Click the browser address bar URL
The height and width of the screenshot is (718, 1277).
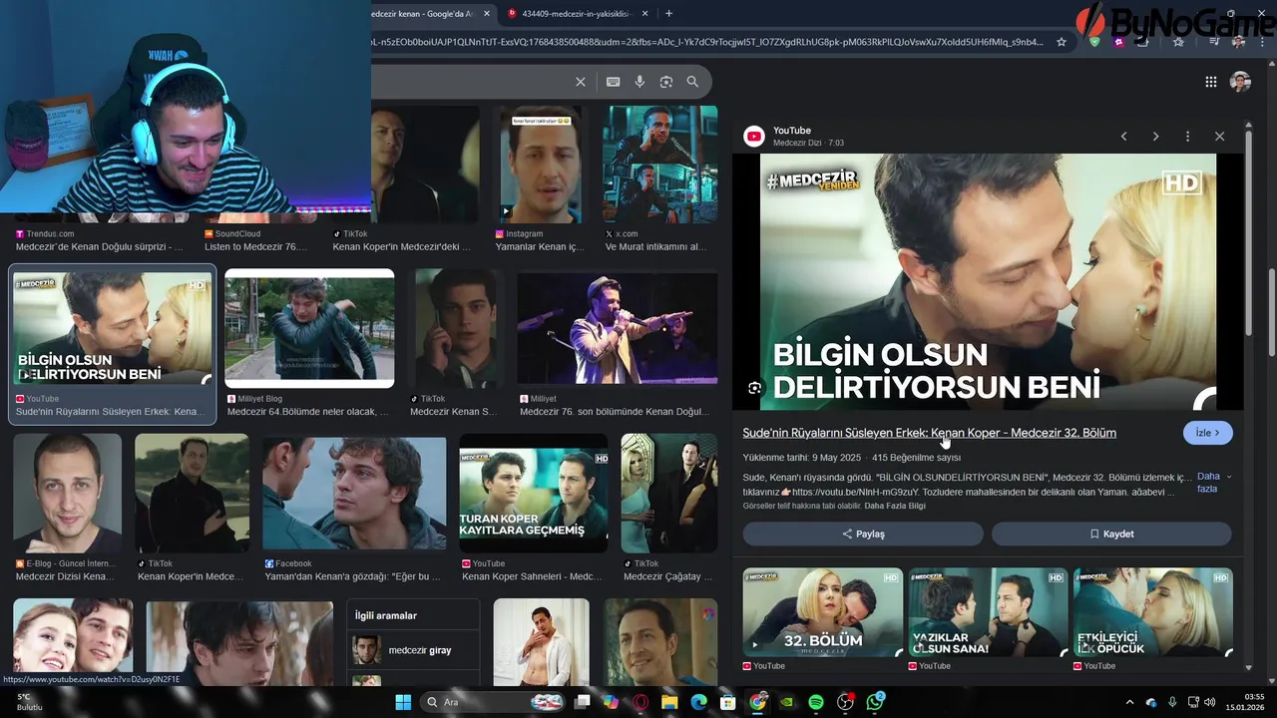click(706, 42)
